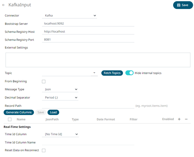
Task: Open the Time Id Column dropdown
Action: (61, 134)
